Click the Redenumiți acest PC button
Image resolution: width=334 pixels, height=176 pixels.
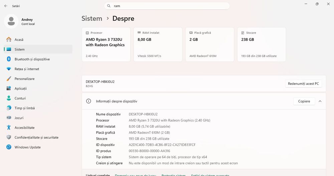[303, 83]
